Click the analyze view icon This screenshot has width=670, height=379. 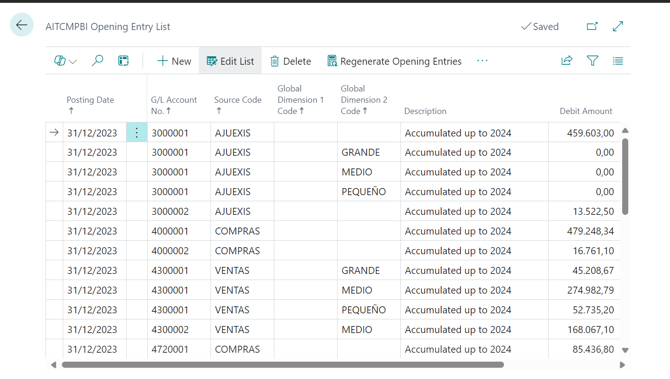[x=123, y=61]
